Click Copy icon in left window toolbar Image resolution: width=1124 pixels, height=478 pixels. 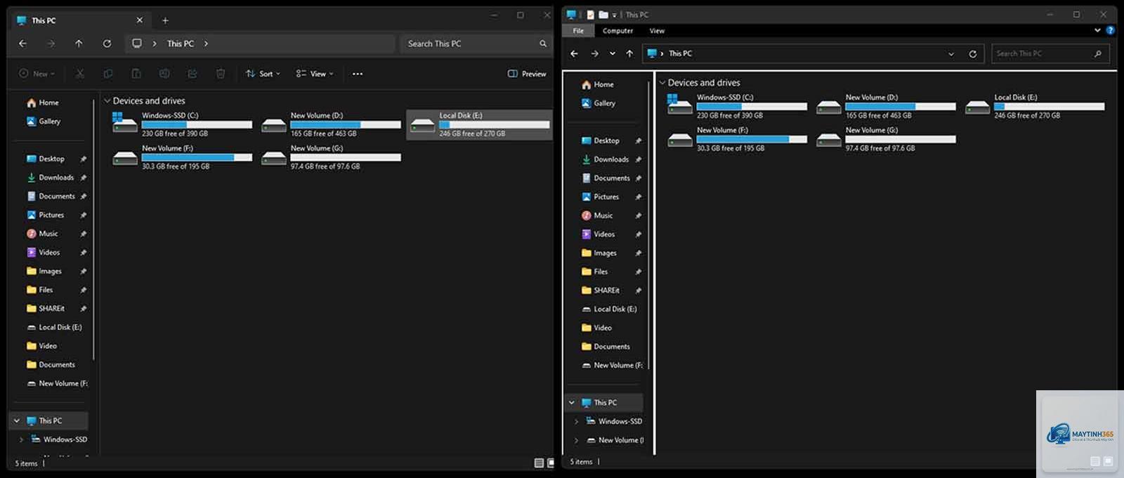(108, 74)
